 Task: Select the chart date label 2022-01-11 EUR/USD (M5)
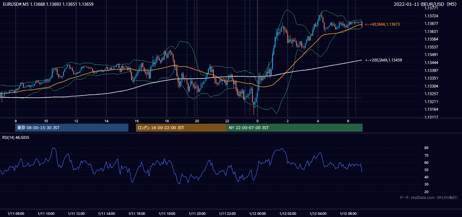click(425, 4)
